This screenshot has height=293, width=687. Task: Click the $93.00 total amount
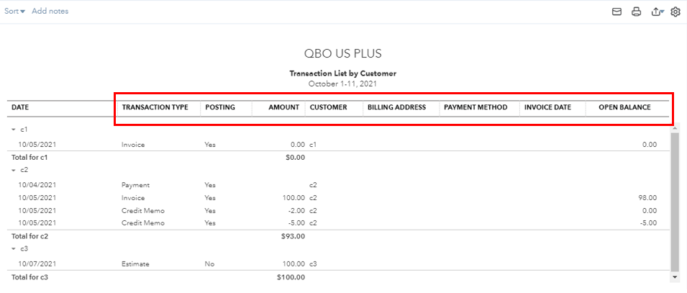click(293, 236)
